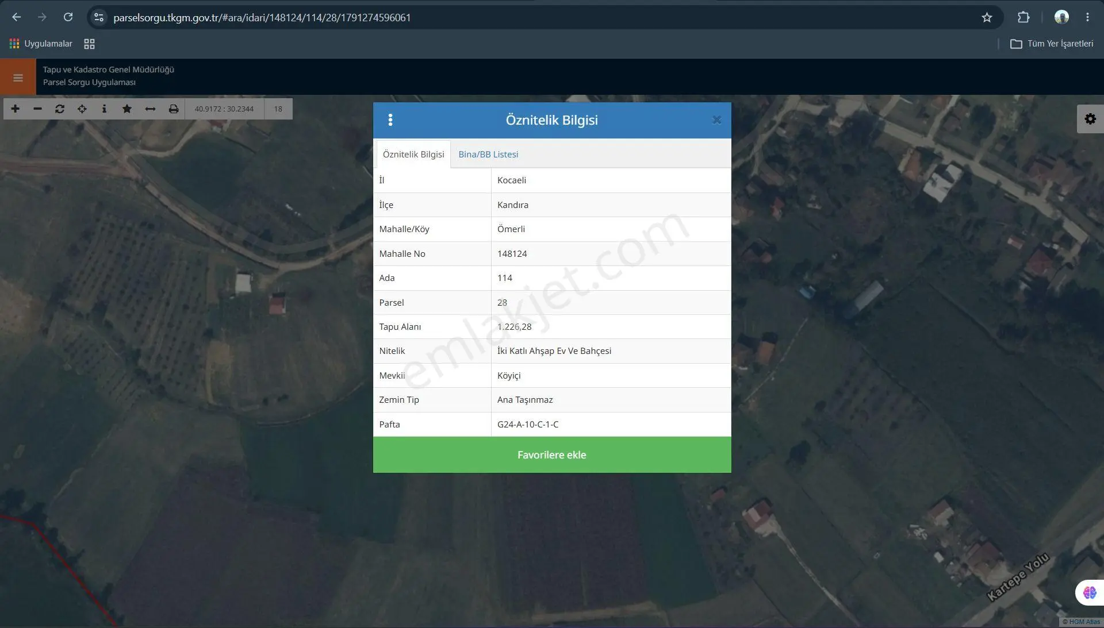Select the Öznitelik Bilgisi tab
1104x628 pixels.
[413, 154]
